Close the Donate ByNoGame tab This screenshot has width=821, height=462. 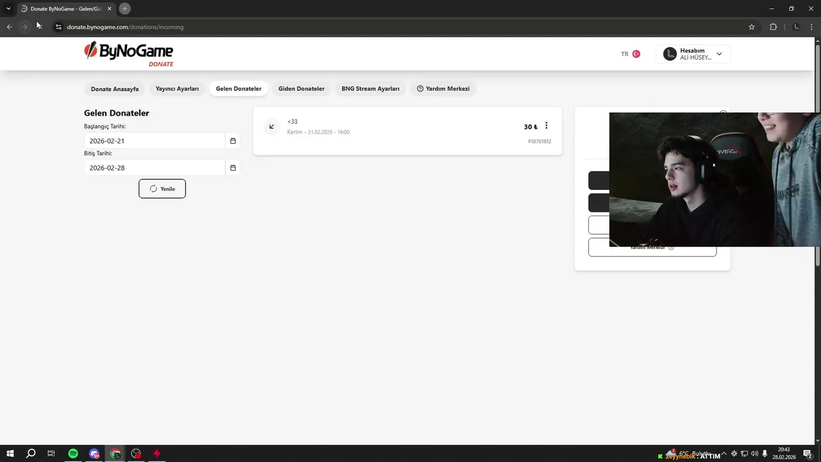coord(110,8)
